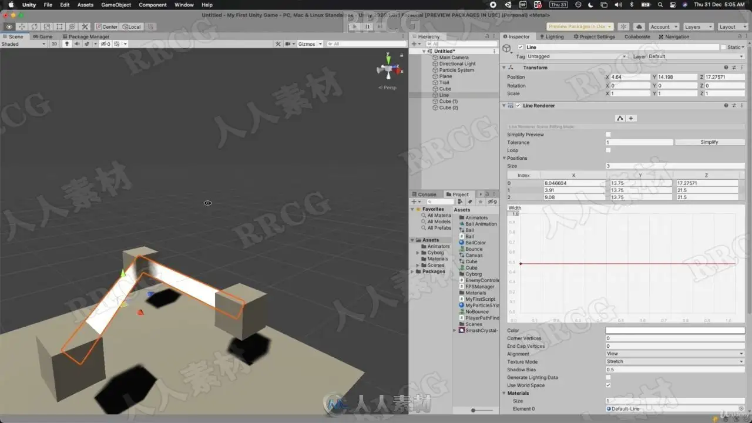
Task: Open the Shaded draw mode dropdown
Action: tap(23, 44)
